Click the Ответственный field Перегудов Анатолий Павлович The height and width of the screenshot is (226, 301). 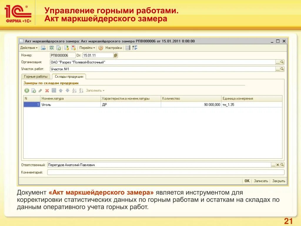(159, 165)
